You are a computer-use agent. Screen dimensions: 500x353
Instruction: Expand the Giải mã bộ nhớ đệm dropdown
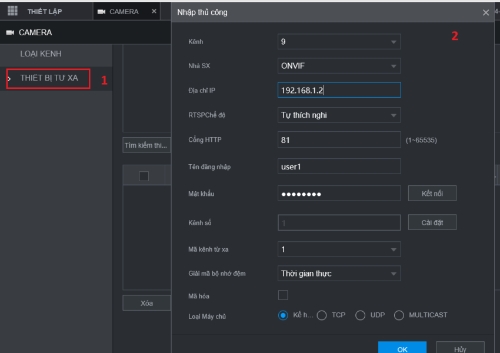[339, 273]
